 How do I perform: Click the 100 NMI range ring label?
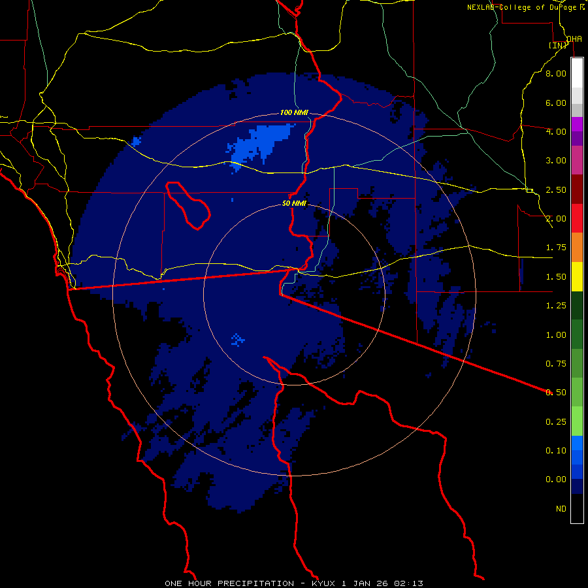294,112
